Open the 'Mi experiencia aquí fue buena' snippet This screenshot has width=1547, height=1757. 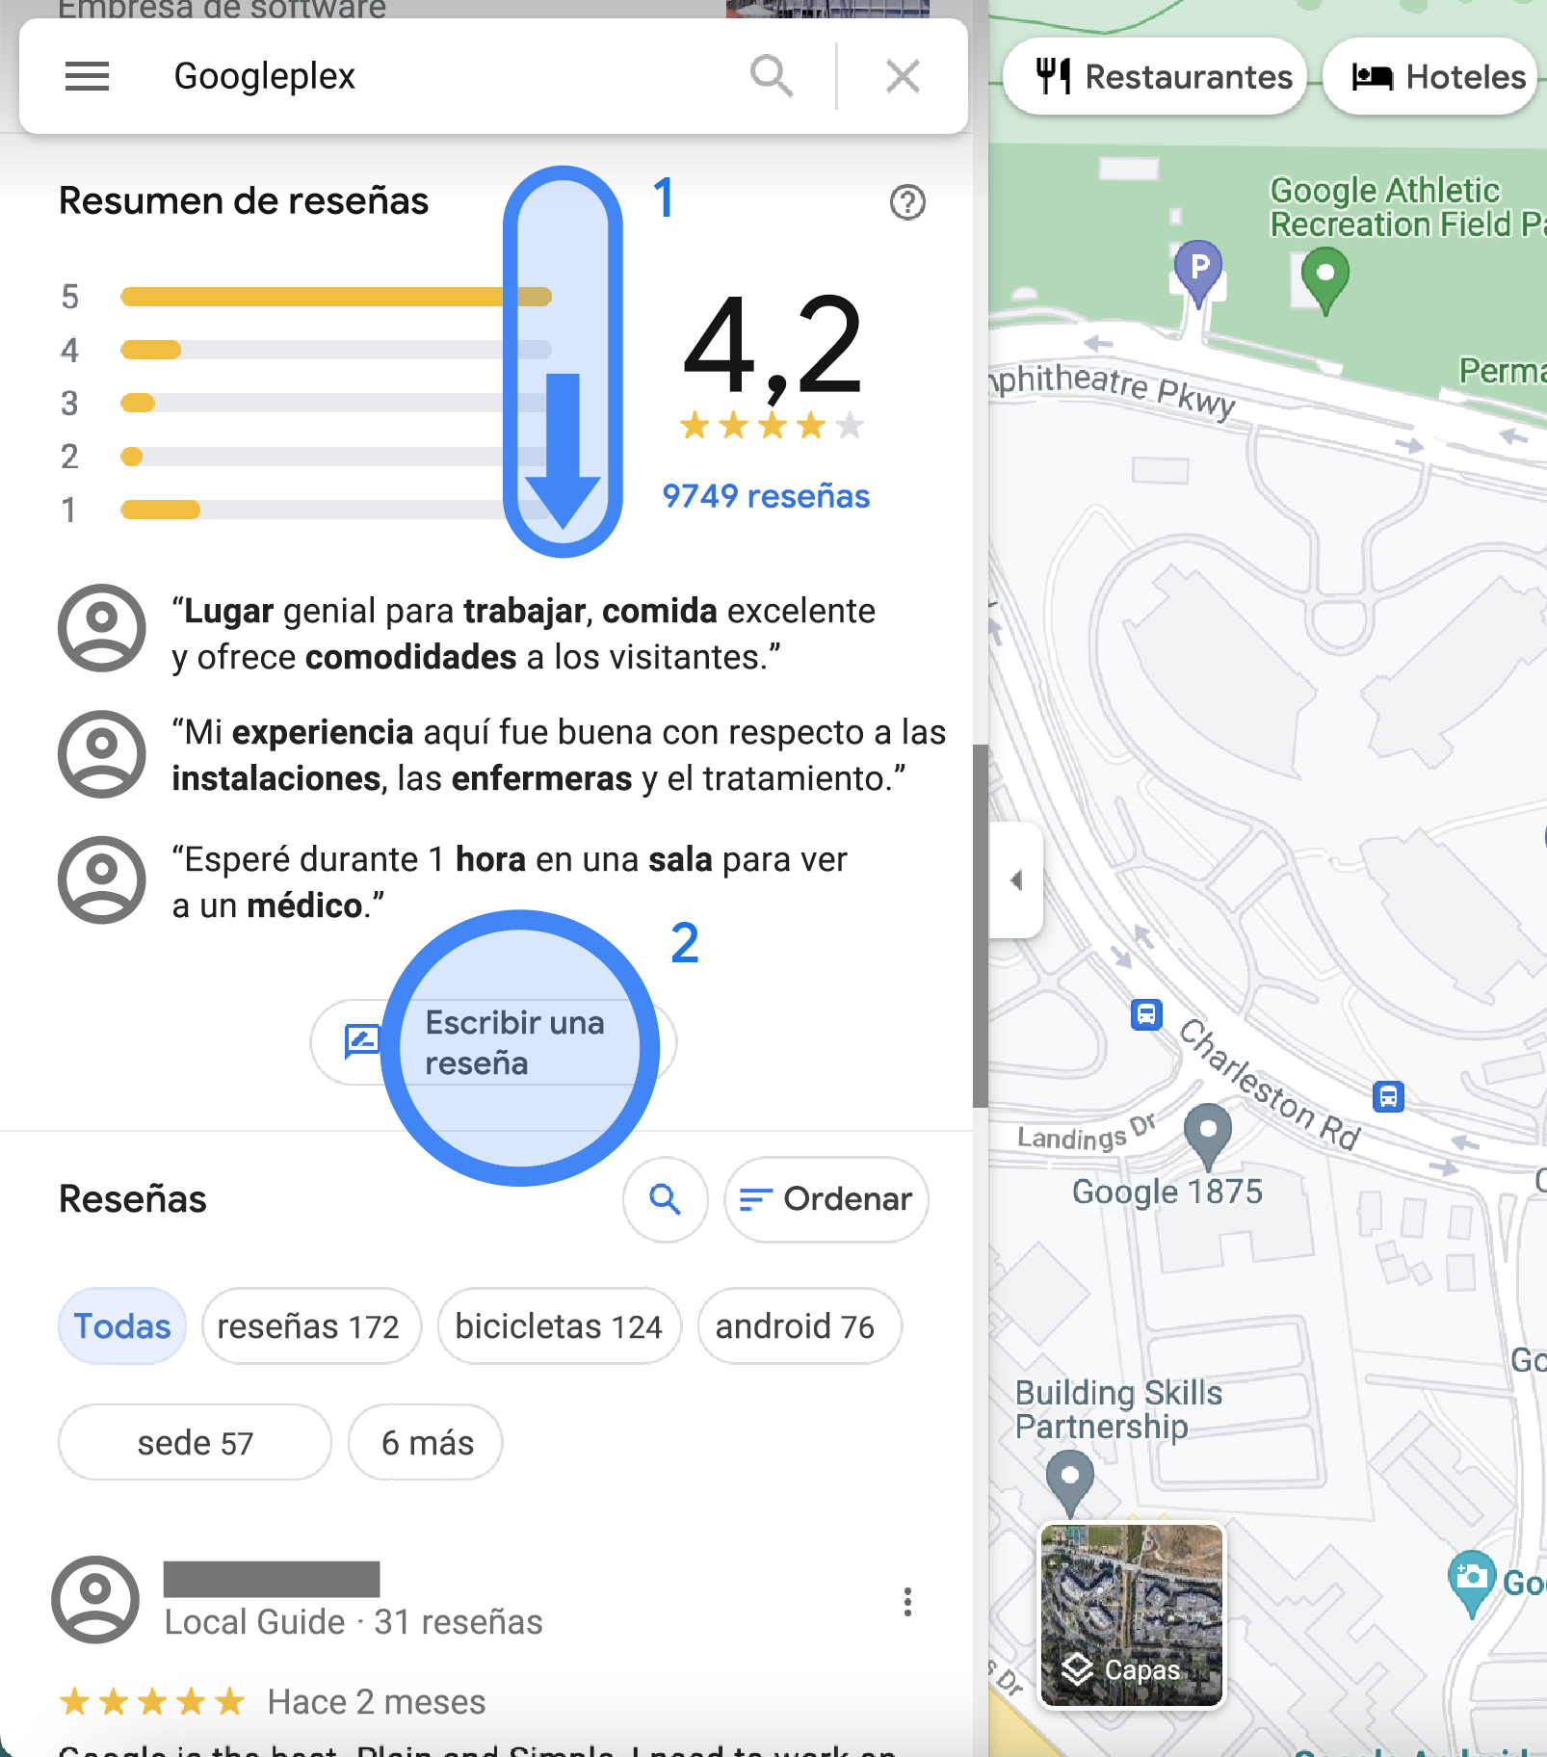point(559,755)
